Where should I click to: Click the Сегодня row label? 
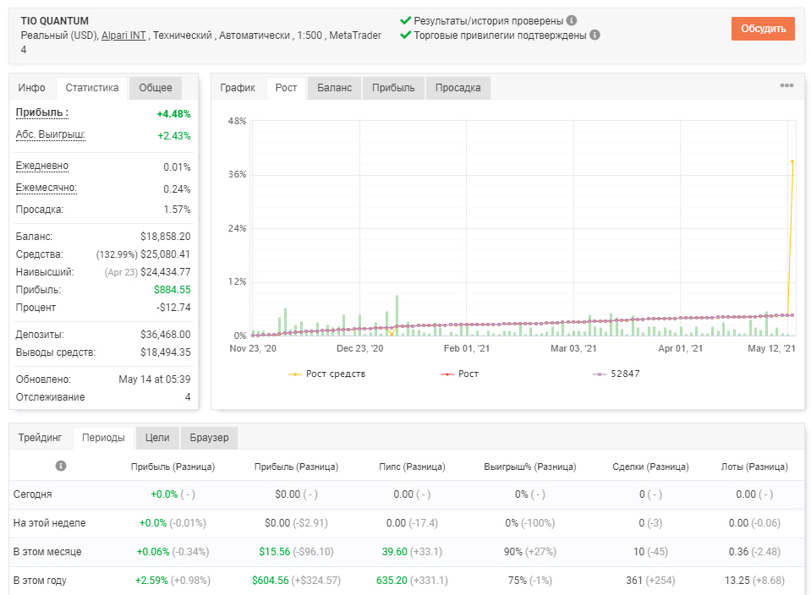pos(33,494)
